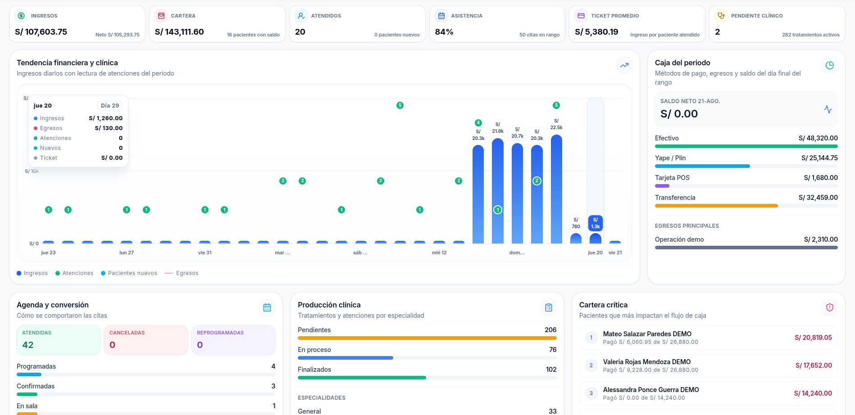Click the Cartera wallet icon
This screenshot has width=855, height=415.
click(x=161, y=16)
